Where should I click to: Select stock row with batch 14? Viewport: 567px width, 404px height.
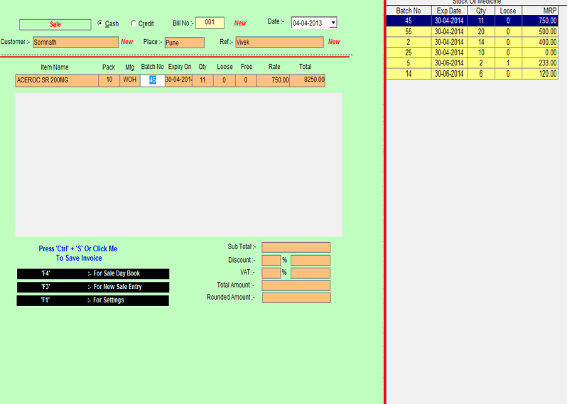tap(472, 74)
